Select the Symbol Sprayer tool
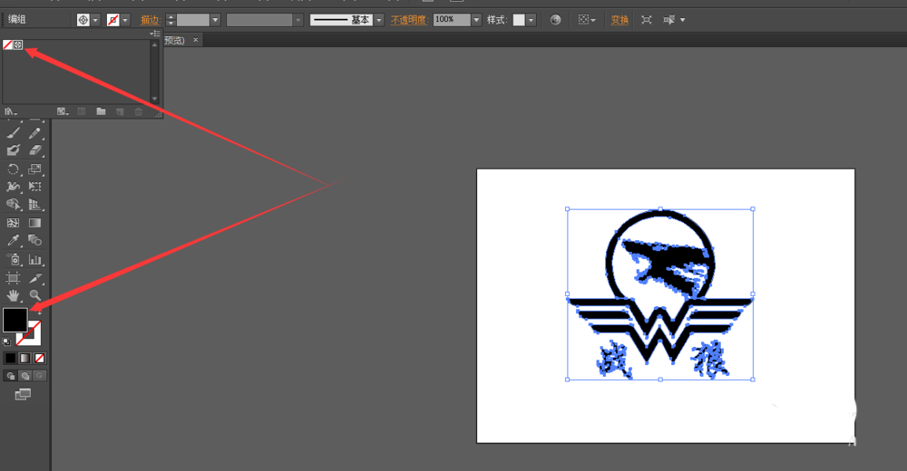The height and width of the screenshot is (471, 907). tap(14, 259)
